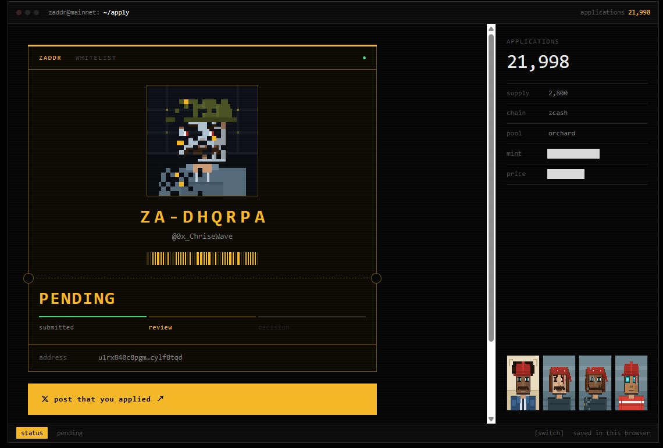Click the [switch] link in the status bar

[x=549, y=433]
